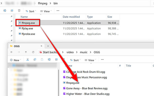Sort by Type column header
The image size is (154, 96).
click(90, 17)
